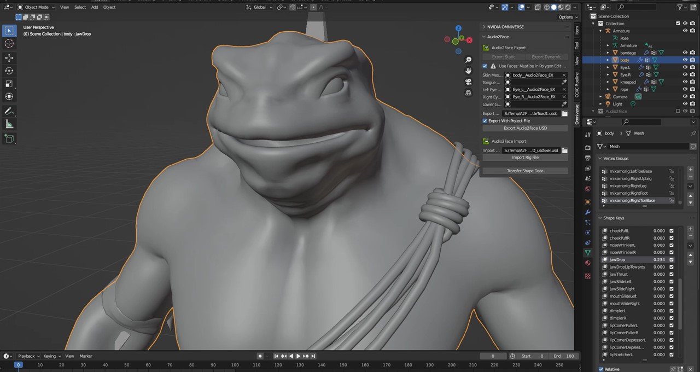Click the Armature icon in the outliner
700x372 pixels.
pos(608,31)
